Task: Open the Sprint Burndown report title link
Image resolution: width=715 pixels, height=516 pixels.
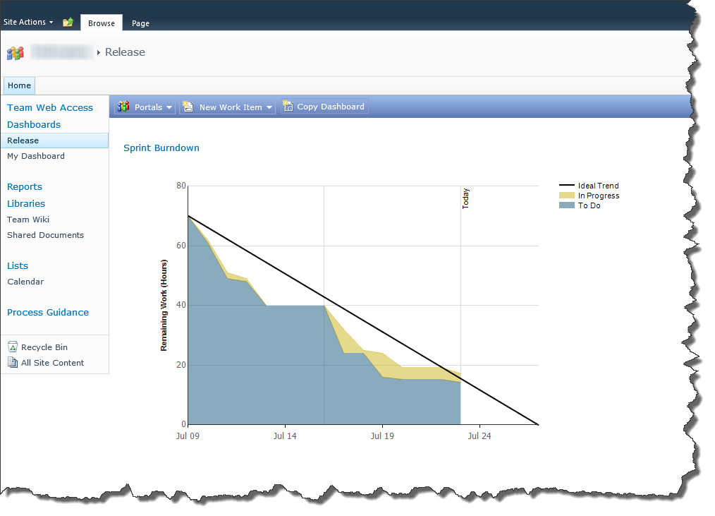Action: pyautogui.click(x=161, y=148)
